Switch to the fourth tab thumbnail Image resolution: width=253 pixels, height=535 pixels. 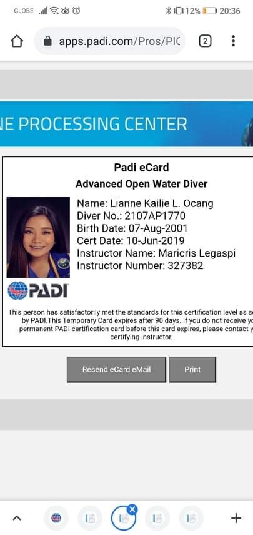click(157, 518)
